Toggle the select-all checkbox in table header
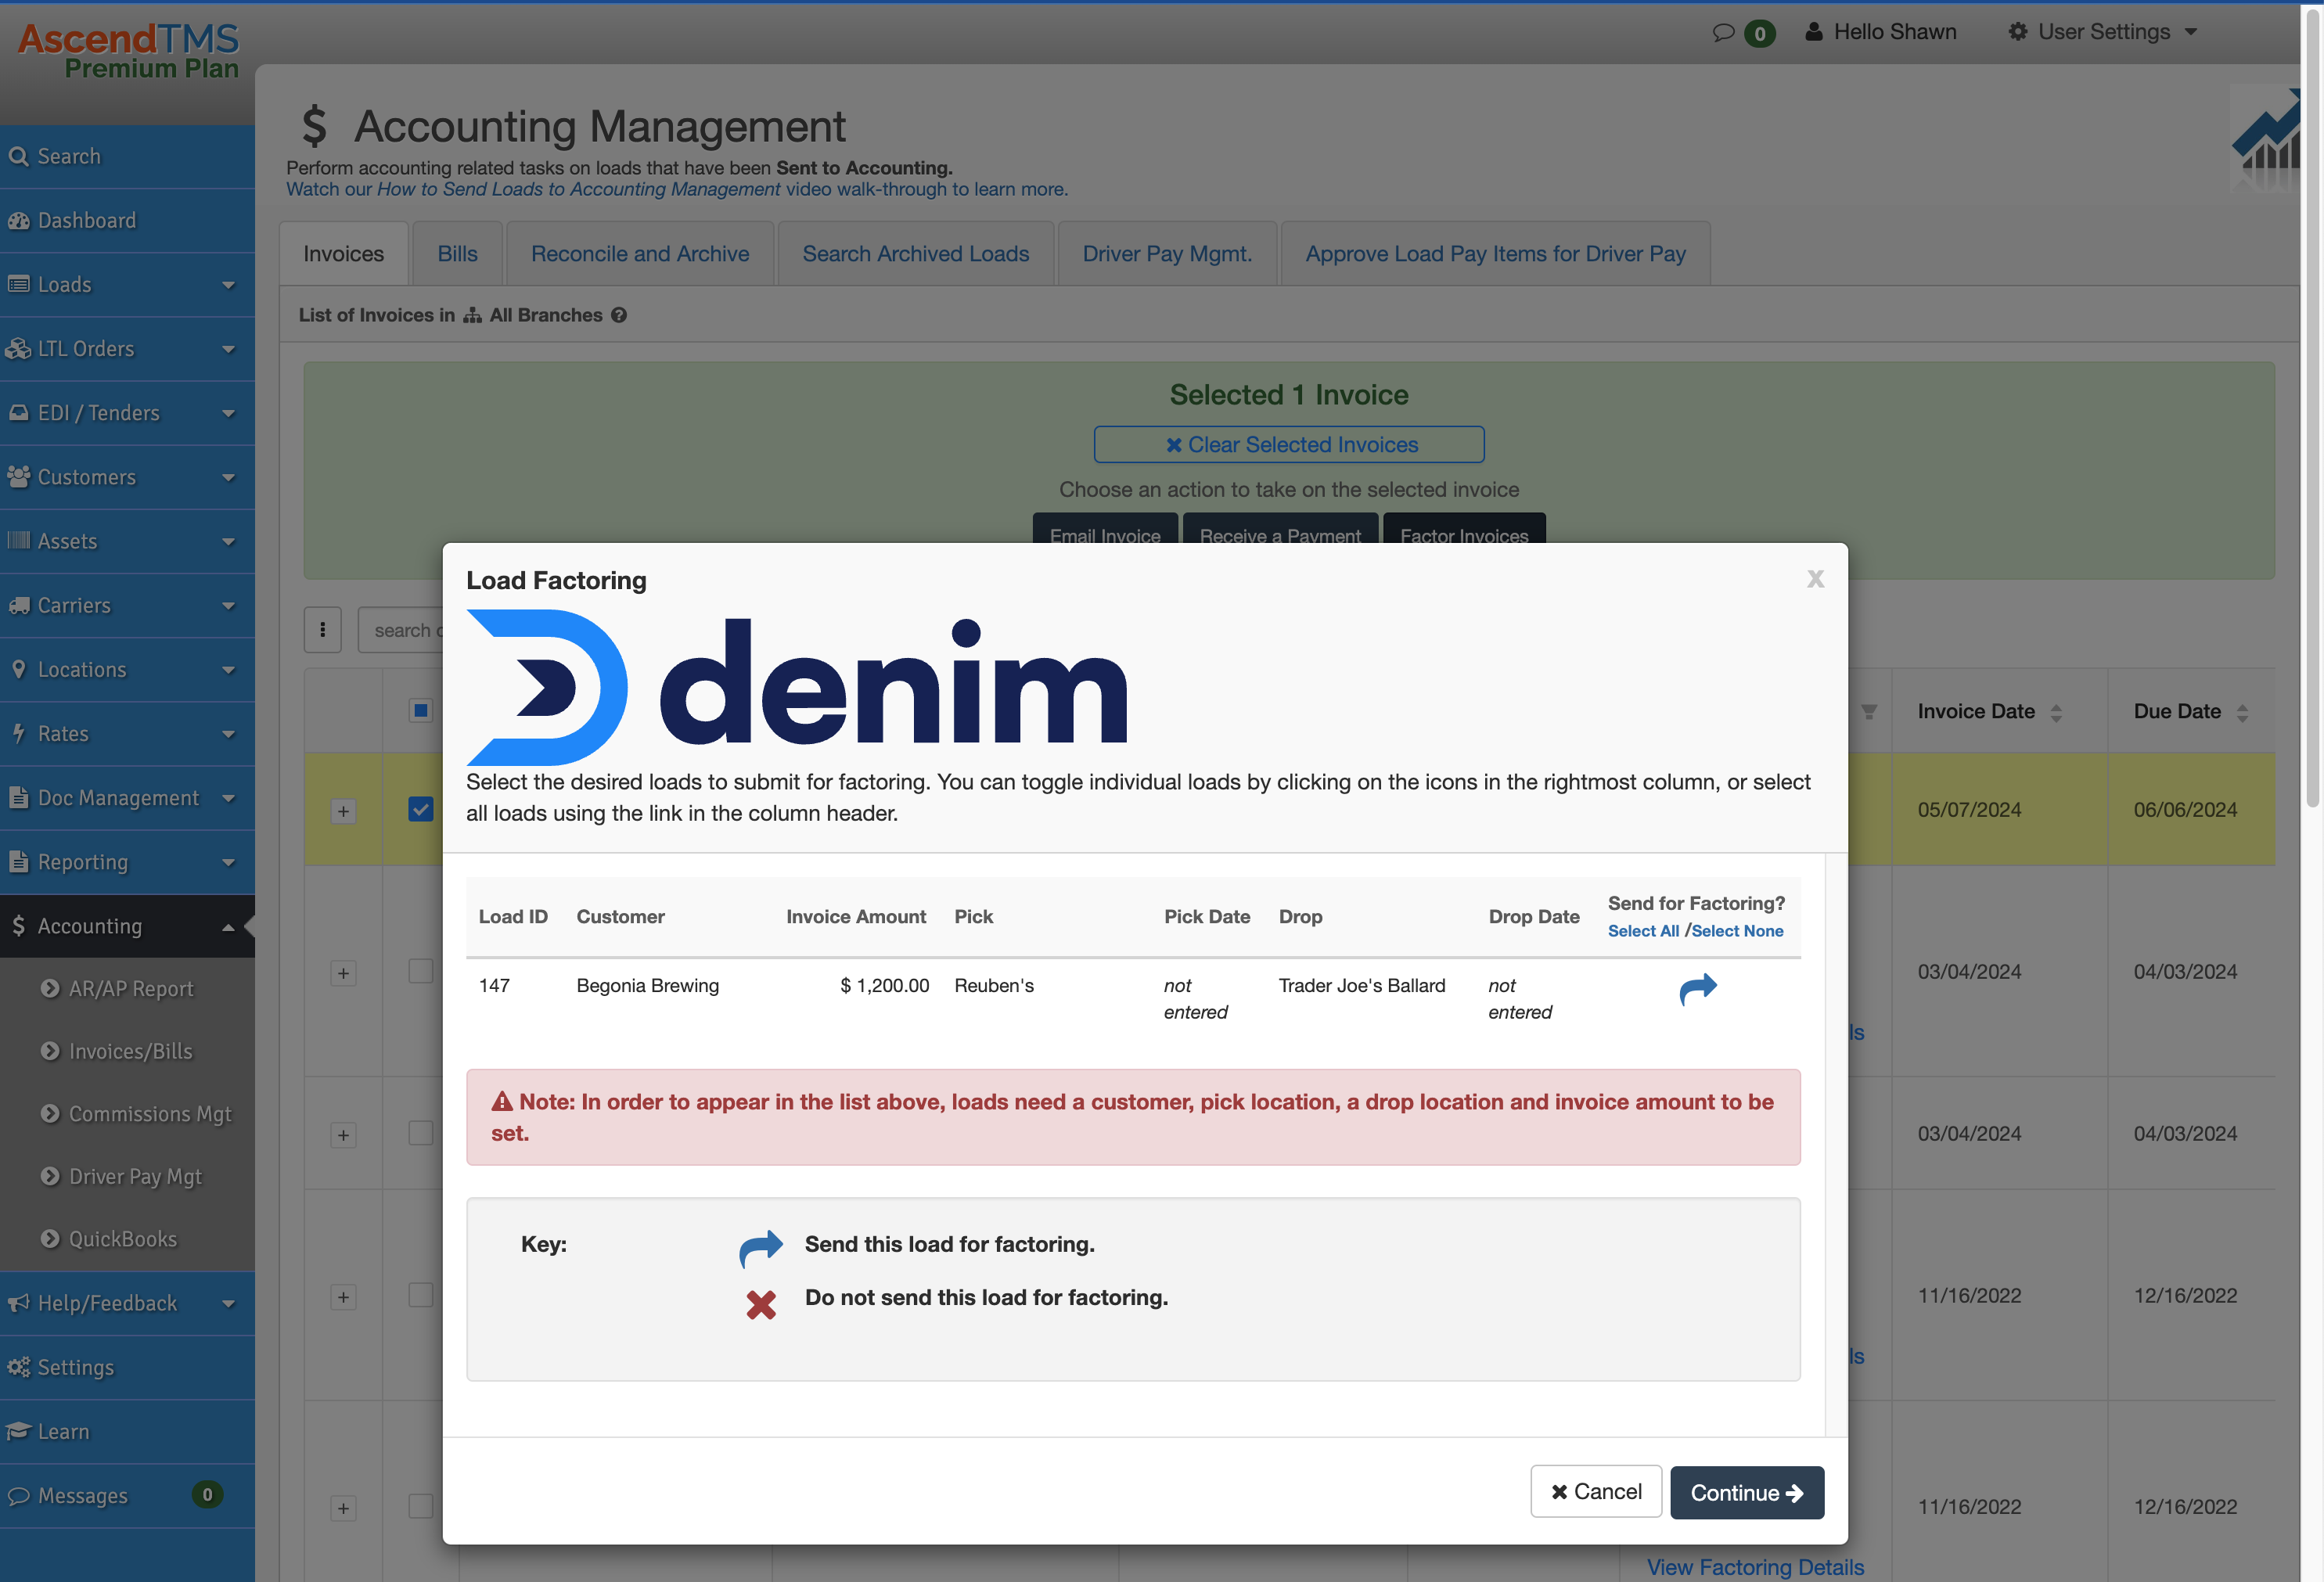Image resolution: width=2324 pixels, height=1582 pixels. click(420, 710)
